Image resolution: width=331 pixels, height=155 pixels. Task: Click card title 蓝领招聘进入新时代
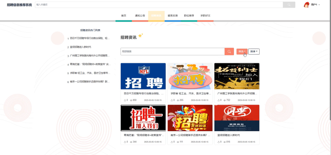pos(228,135)
